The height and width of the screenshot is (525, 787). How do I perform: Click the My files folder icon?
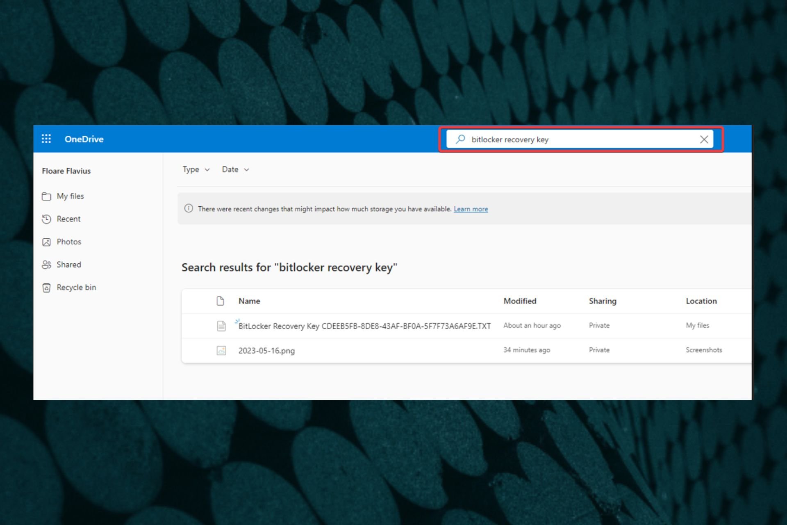click(46, 196)
